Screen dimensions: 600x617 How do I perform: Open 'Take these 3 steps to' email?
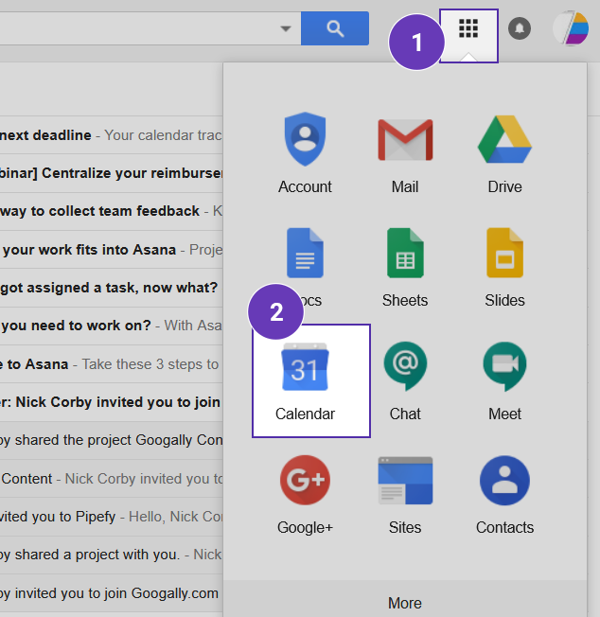click(x=112, y=364)
